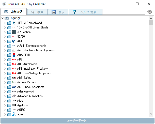Select ABB Low Voltage & Systems entry
Screen dimensions: 155x124
tap(34, 73)
